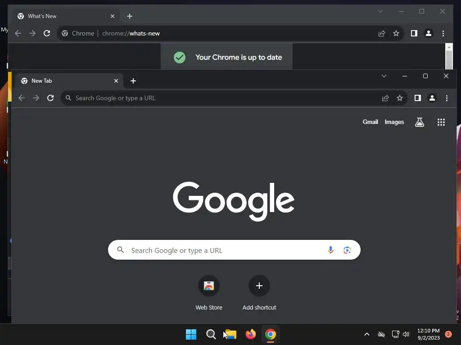Click the Chrome site info chip in the What's New window
This screenshot has width=461, height=345.
78,33
